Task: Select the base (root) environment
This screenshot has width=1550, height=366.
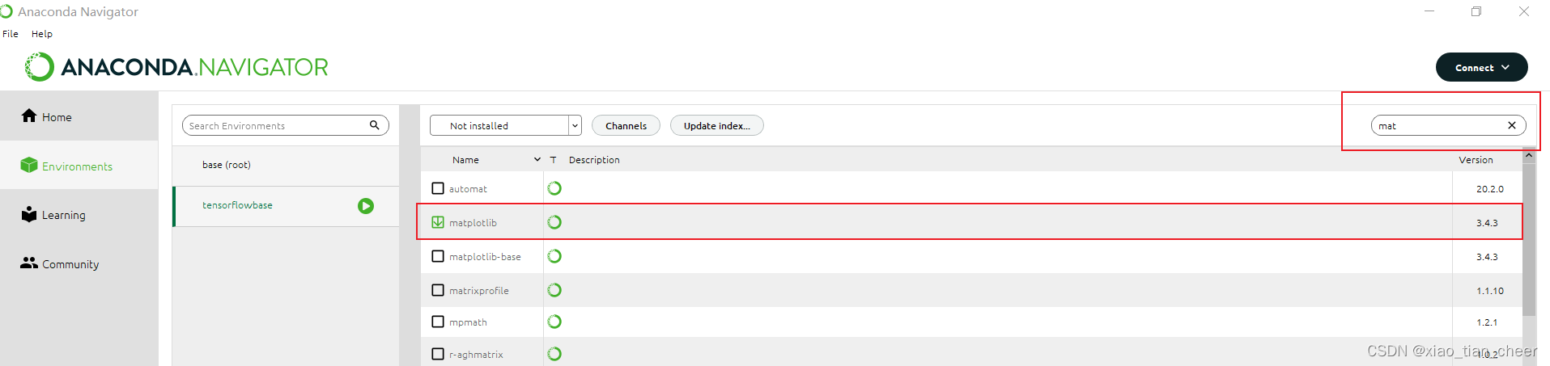Action: pyautogui.click(x=286, y=165)
